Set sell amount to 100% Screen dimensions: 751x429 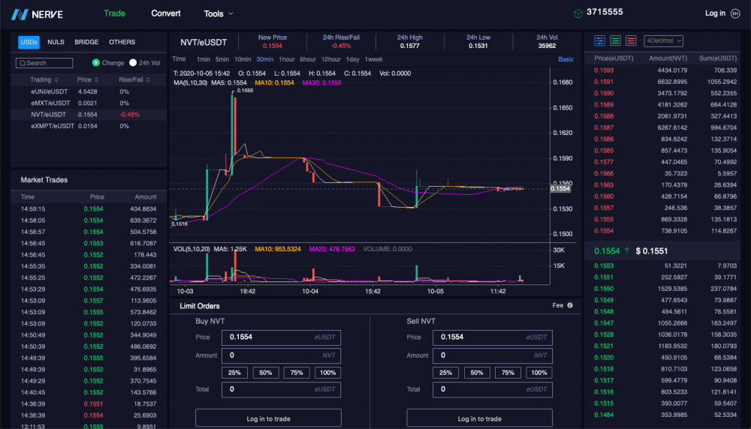coord(538,373)
